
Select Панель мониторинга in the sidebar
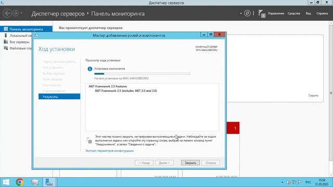pyautogui.click(x=26, y=29)
